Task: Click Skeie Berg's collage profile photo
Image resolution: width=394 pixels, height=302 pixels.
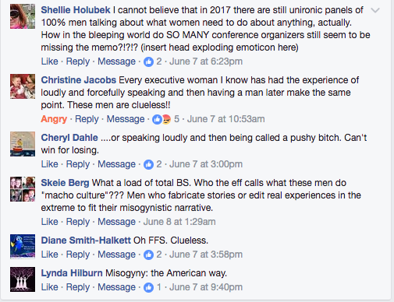Action: pos(23,189)
